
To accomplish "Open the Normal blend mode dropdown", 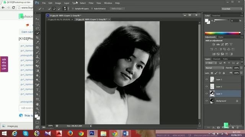I will point(214,68).
